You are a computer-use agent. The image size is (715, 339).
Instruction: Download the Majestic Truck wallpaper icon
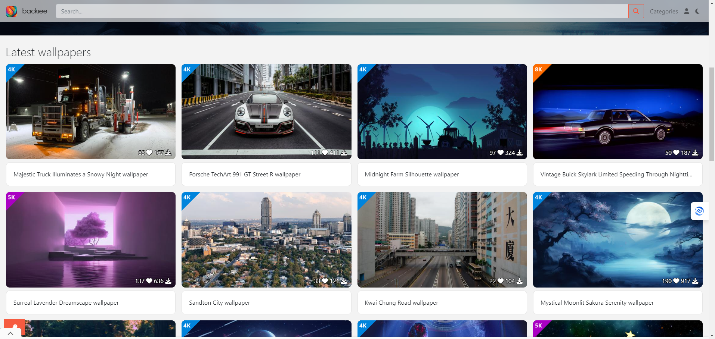coord(168,153)
